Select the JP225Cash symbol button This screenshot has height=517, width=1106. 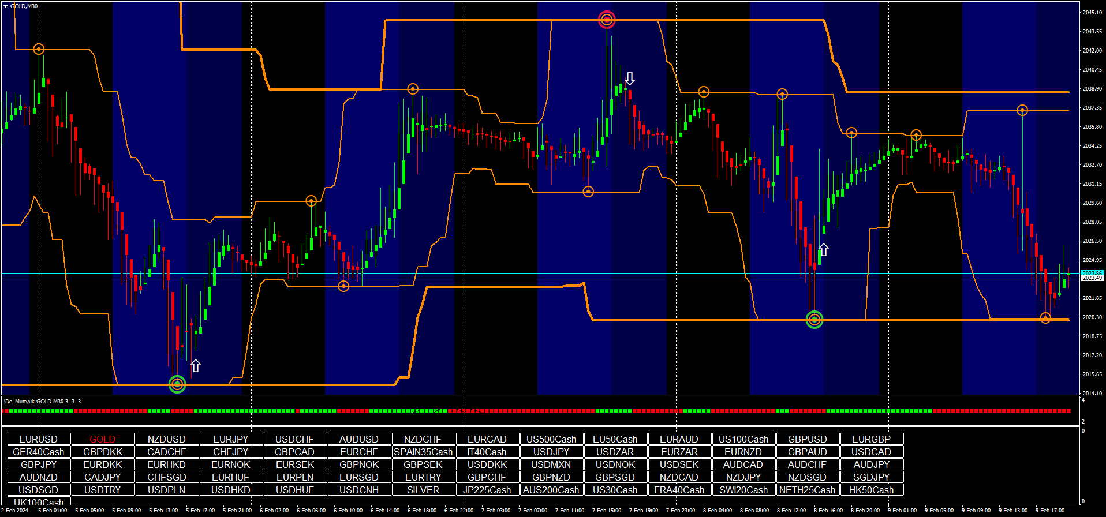487,490
